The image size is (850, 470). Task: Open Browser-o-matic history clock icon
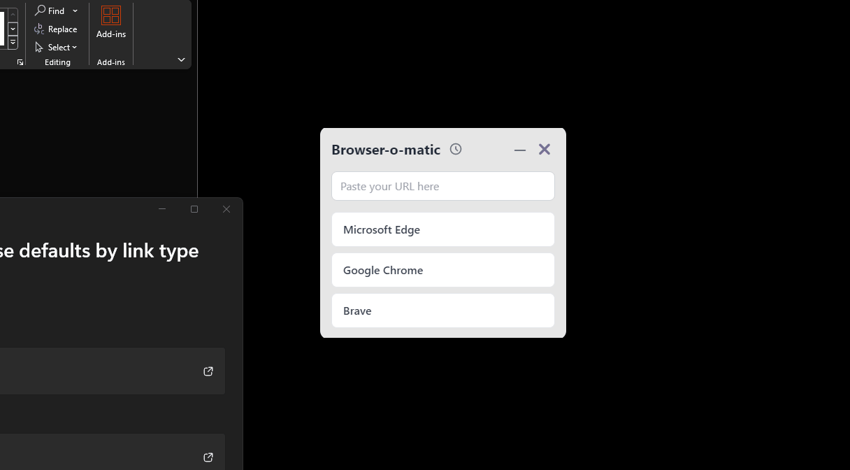click(456, 149)
